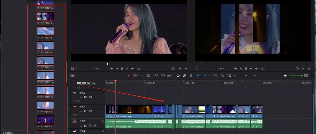Viewport: 316px width, 134px height.
Task: Toggle auto select on A1 track
Action: tap(86, 126)
